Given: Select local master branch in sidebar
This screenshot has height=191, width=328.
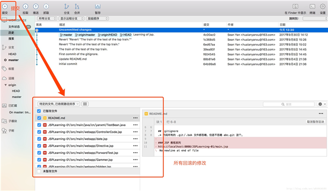Looking at the screenshot, I should 13,60.
